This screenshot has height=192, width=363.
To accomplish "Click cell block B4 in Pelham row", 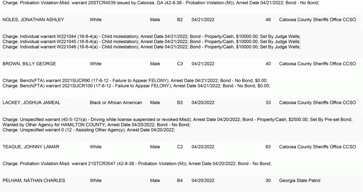I will click(180, 180).
